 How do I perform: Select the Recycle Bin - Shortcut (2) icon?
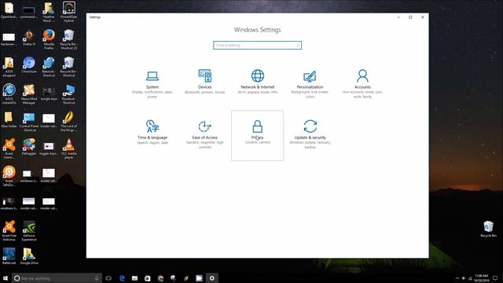coord(68,39)
